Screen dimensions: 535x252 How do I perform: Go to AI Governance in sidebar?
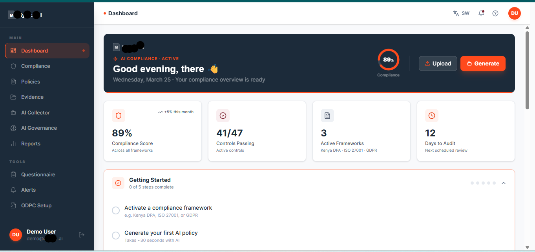39,128
